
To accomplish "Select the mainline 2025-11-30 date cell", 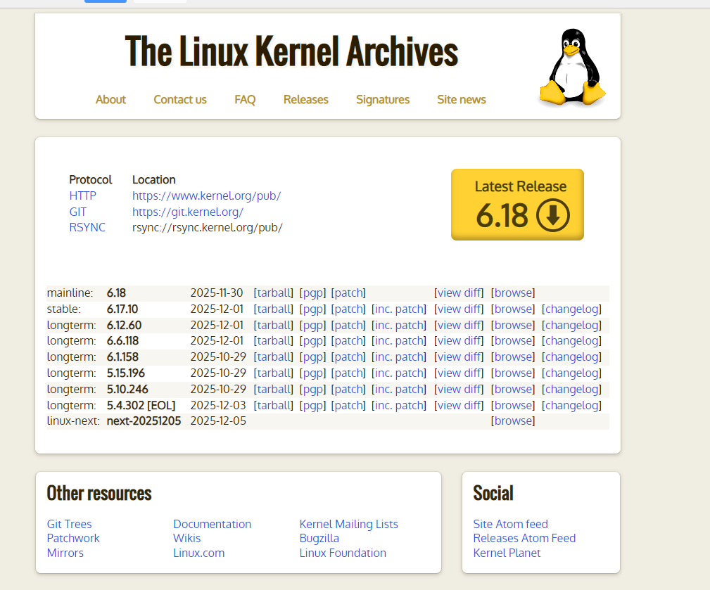I will pyautogui.click(x=217, y=293).
